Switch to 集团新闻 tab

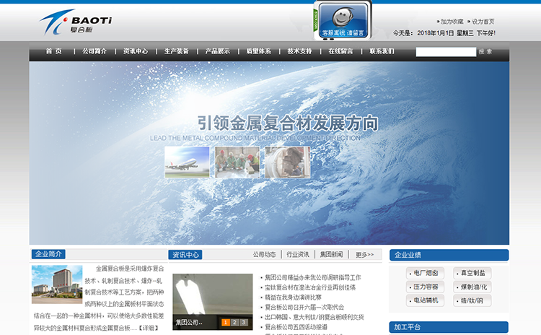pos(331,255)
